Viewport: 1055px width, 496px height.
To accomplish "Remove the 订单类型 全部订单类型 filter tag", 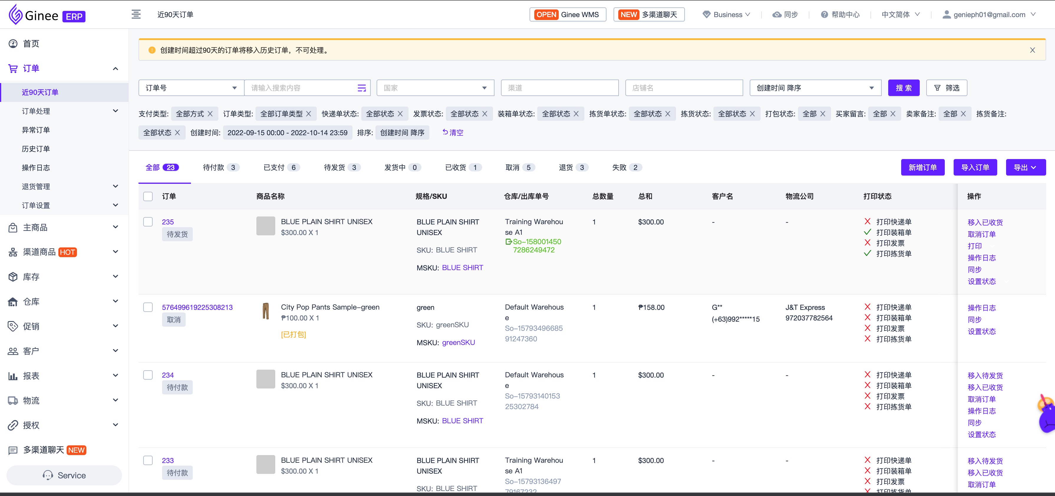I will coord(309,114).
